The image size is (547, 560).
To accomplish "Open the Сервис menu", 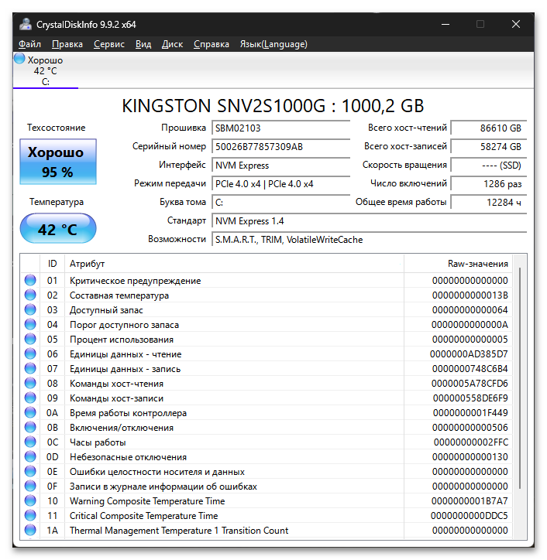I will [109, 44].
